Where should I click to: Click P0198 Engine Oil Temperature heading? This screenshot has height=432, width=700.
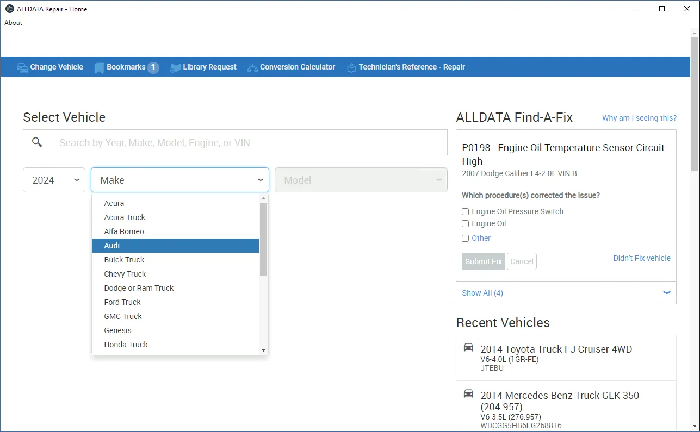[x=563, y=154]
